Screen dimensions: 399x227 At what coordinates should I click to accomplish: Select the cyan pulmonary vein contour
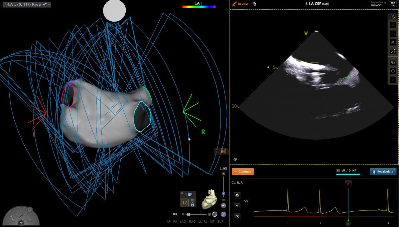142,116
